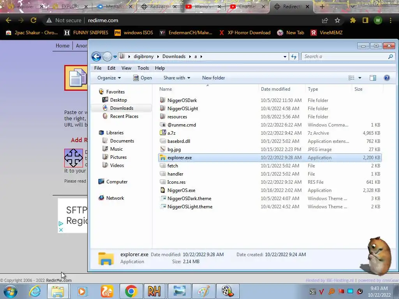Image resolution: width=399 pixels, height=299 pixels.
Task: Open Chrome extensions puzzle icon
Action: click(353, 20)
